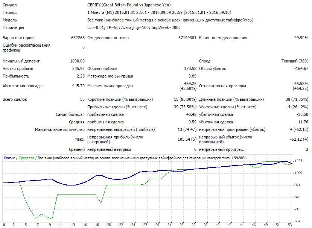
Task: Click the 1099 y-axis label
Action: click(298, 173)
